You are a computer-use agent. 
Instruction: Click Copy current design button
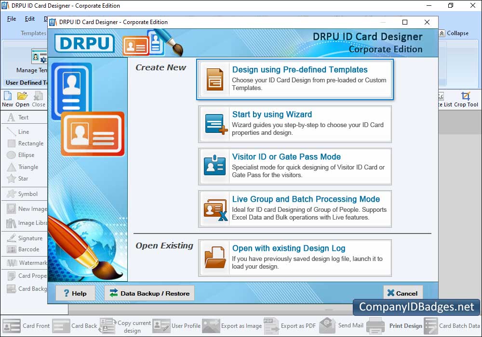pyautogui.click(x=125, y=326)
